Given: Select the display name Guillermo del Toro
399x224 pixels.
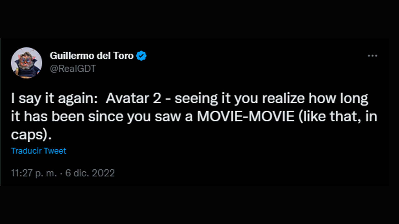Looking at the screenshot, I should (91, 56).
